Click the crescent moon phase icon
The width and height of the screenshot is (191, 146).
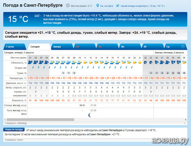(90, 115)
